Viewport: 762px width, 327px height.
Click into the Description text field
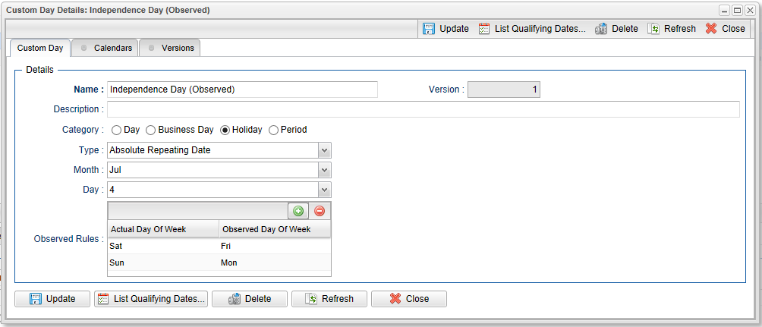coord(423,109)
